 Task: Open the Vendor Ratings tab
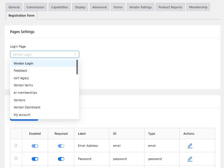pos(140,7)
